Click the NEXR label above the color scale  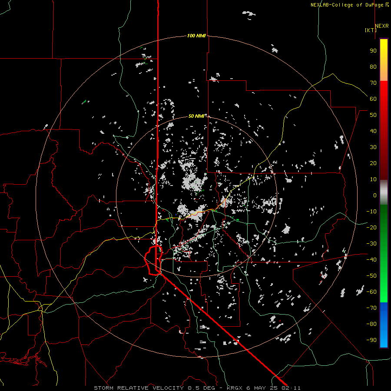click(x=382, y=26)
